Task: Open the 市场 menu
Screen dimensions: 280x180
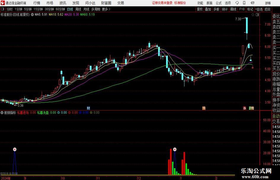Action: pyautogui.click(x=50, y=3)
